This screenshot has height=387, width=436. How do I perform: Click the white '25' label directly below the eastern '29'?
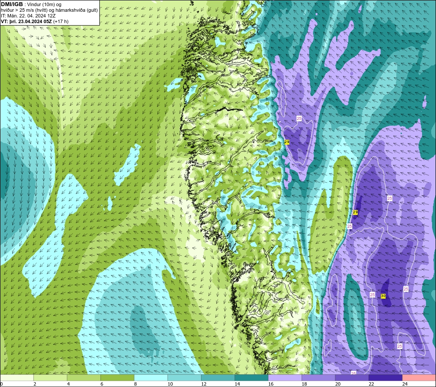350,226
